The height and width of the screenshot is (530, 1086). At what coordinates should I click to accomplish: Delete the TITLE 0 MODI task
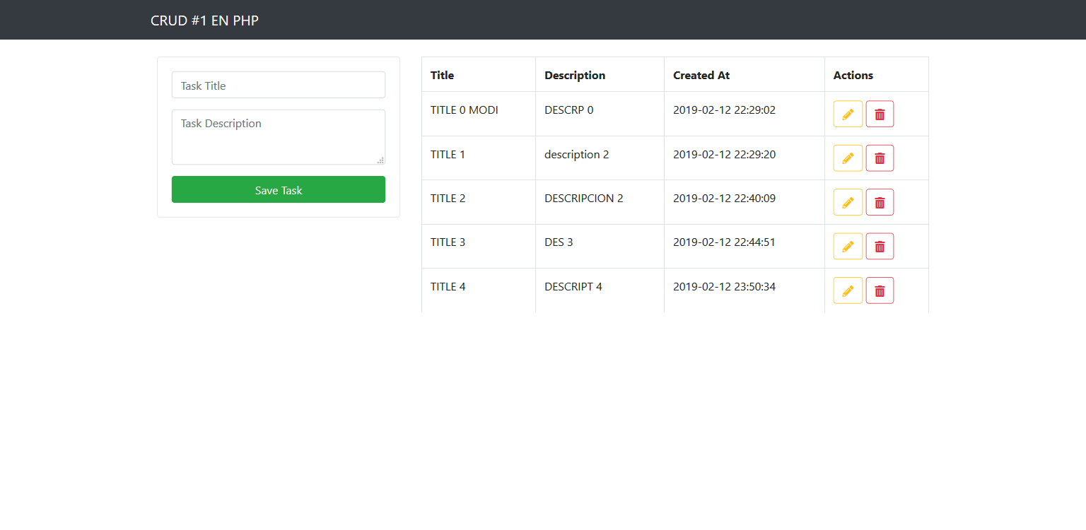click(880, 114)
